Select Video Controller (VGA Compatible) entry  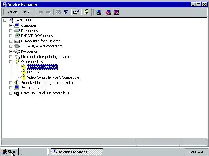pos(54,77)
